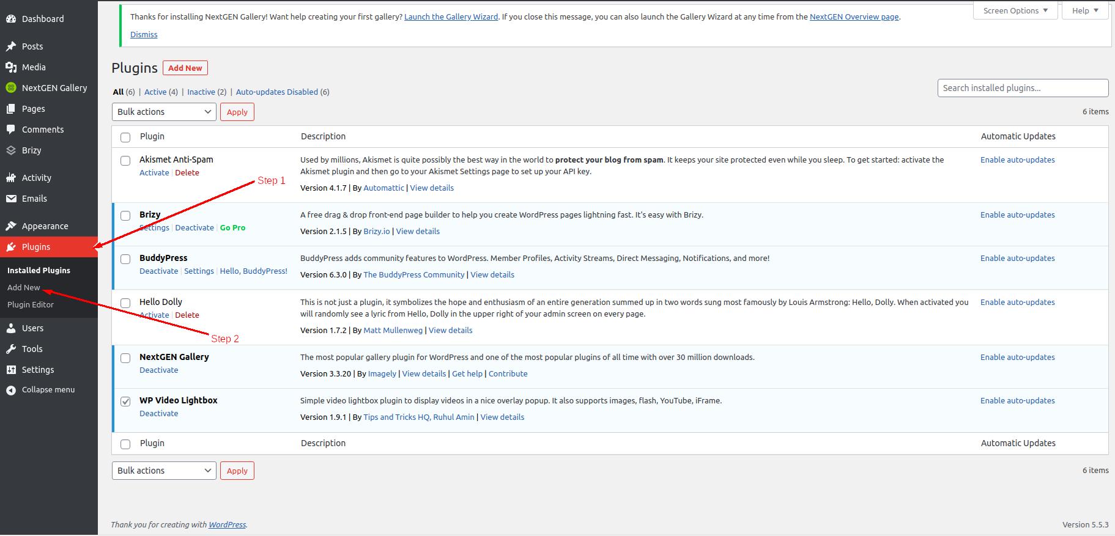The width and height of the screenshot is (1115, 536).
Task: Click the Appearance paintbrush icon
Action: tap(11, 226)
